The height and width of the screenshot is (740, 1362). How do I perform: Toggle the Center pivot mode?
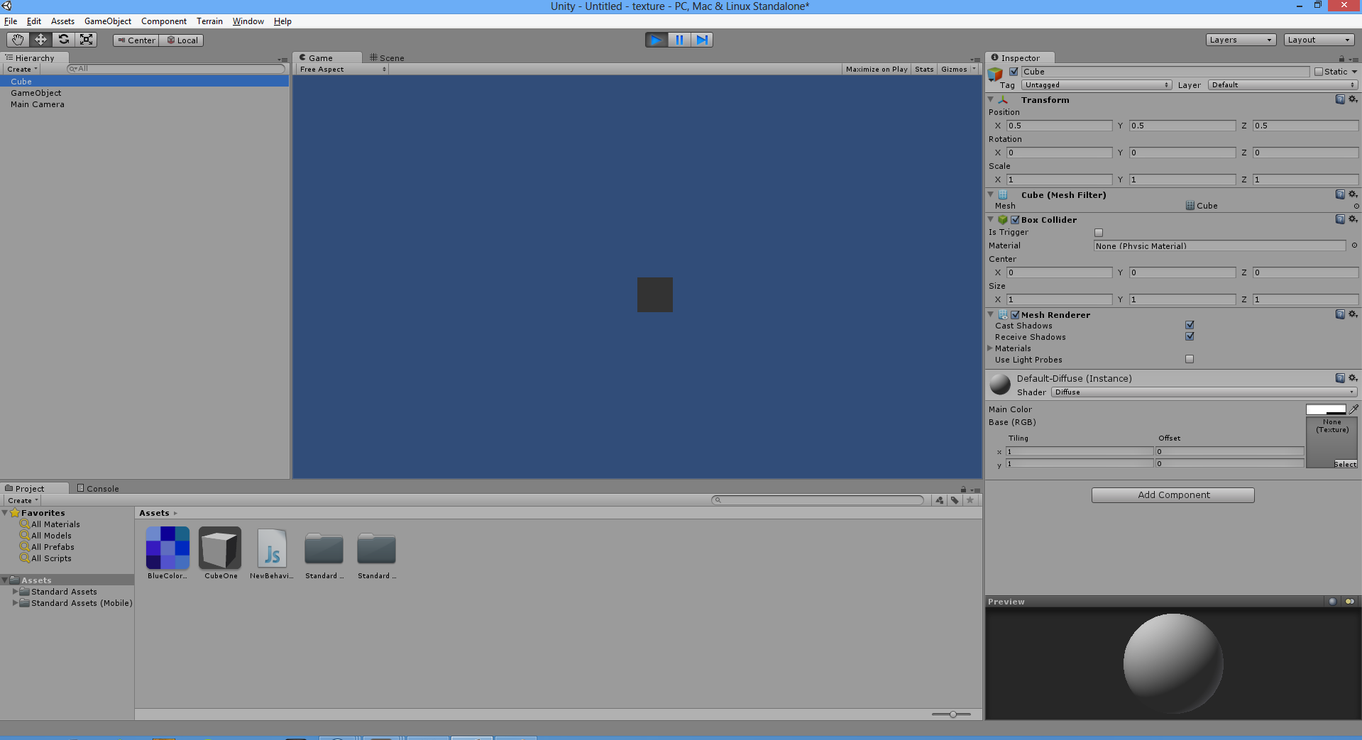[x=136, y=40]
